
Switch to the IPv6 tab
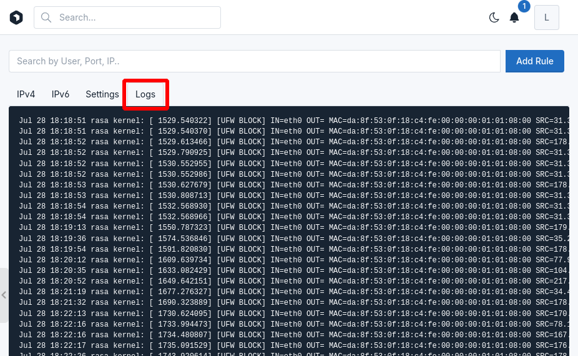pos(61,94)
